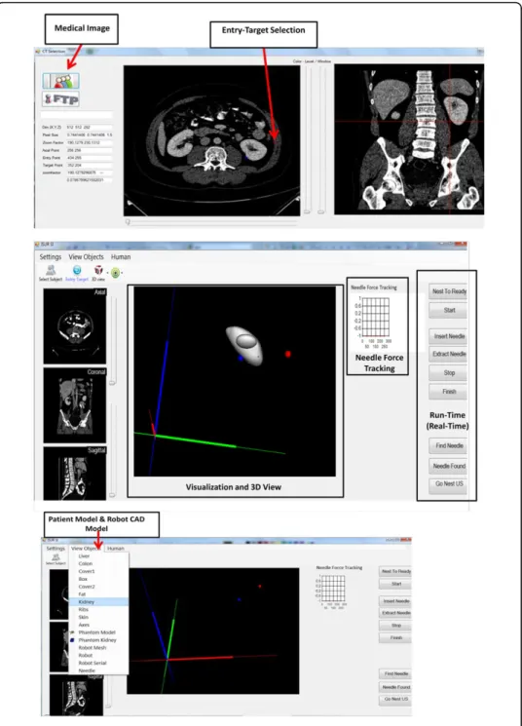Toggle Kidney visibility in View Objects list
Viewport: 522px width, 726px height.
(98, 602)
